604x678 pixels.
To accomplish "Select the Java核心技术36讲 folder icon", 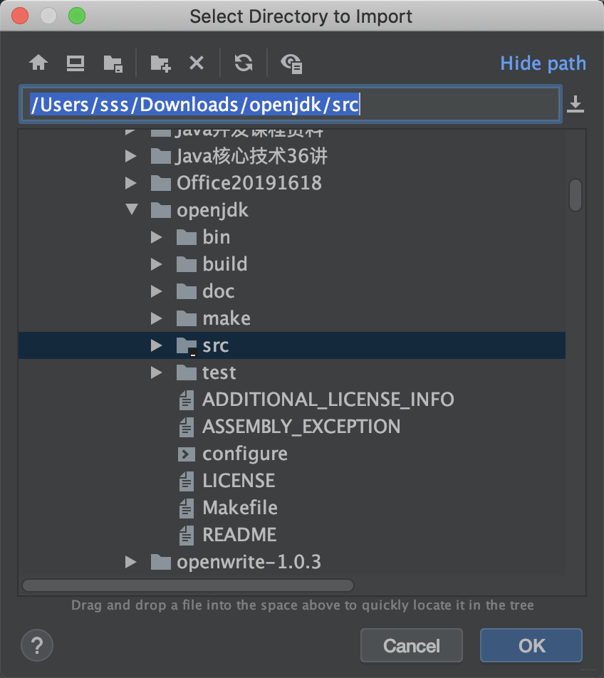I will pyautogui.click(x=161, y=156).
